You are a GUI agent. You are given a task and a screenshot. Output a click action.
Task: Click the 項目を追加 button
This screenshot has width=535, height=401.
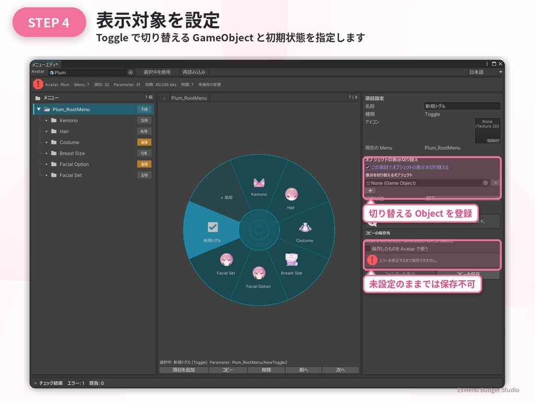tap(183, 370)
